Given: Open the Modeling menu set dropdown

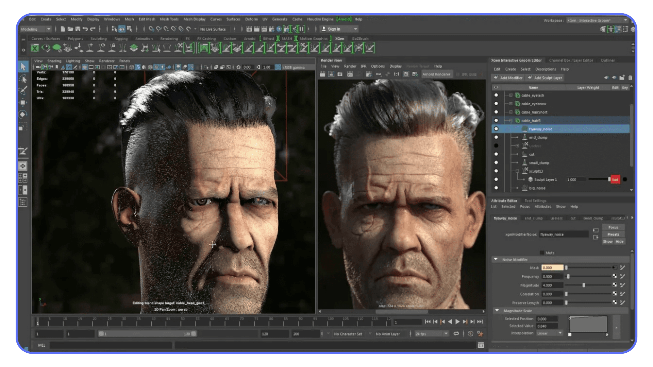Looking at the screenshot, I should point(36,29).
